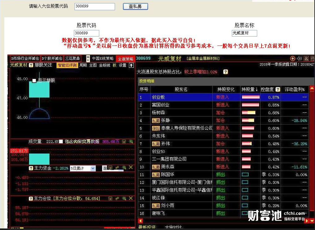
Task: Open the 智能云评测 button
Action: [x=67, y=65]
